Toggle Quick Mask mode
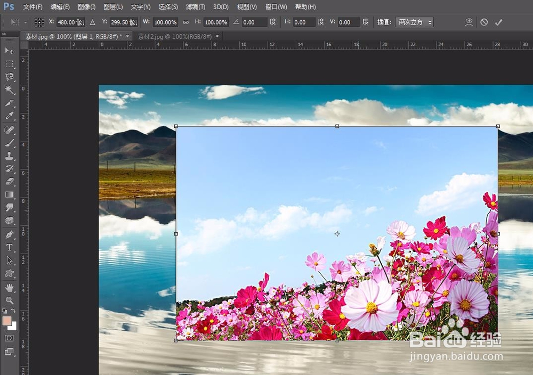 [9, 338]
